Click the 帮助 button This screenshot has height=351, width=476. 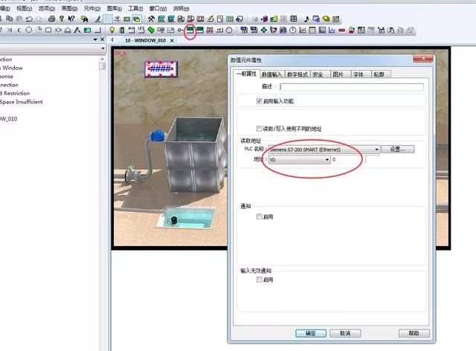tap(414, 333)
